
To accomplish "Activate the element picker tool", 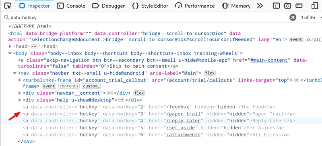I will 8,6.
